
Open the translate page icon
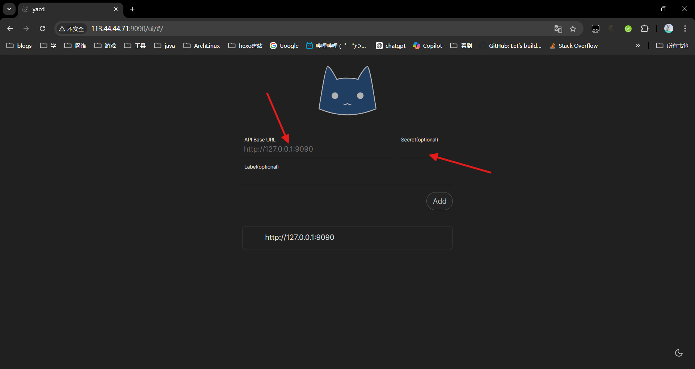(558, 29)
